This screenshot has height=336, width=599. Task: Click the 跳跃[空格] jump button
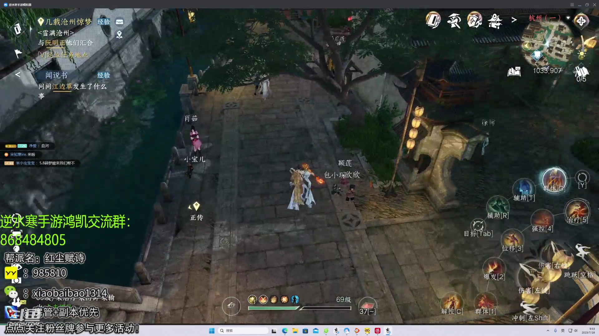(580, 261)
